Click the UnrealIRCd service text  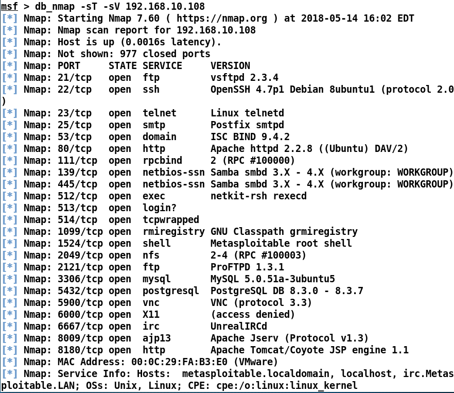tap(239, 327)
